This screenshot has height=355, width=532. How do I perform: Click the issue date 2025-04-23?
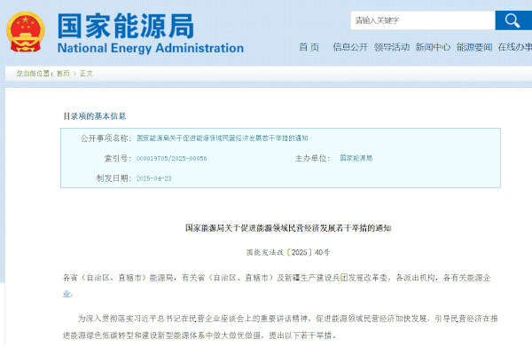coord(154,177)
